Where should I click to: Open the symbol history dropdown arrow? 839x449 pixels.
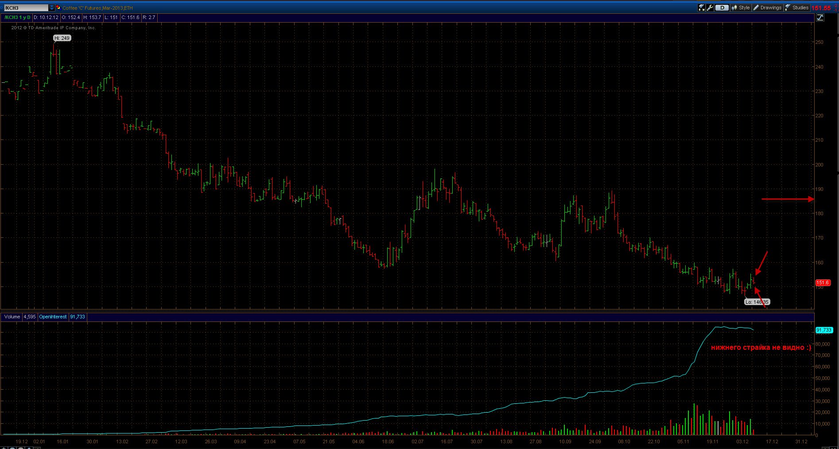[52, 8]
